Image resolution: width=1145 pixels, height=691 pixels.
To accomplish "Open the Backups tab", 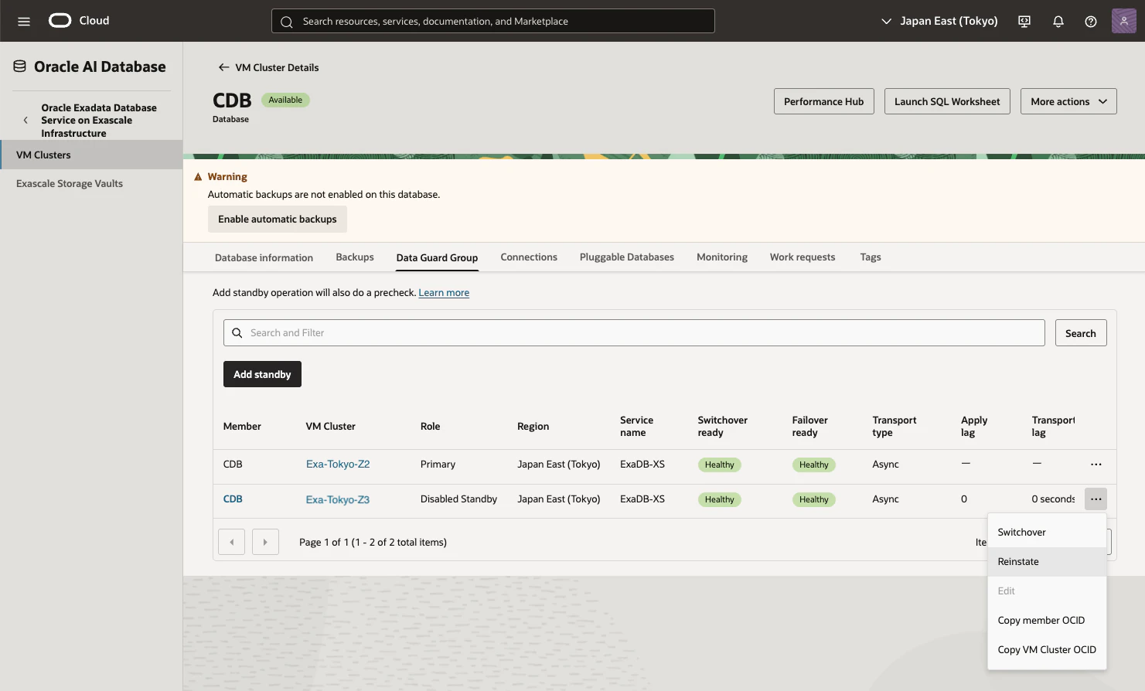I will [355, 257].
